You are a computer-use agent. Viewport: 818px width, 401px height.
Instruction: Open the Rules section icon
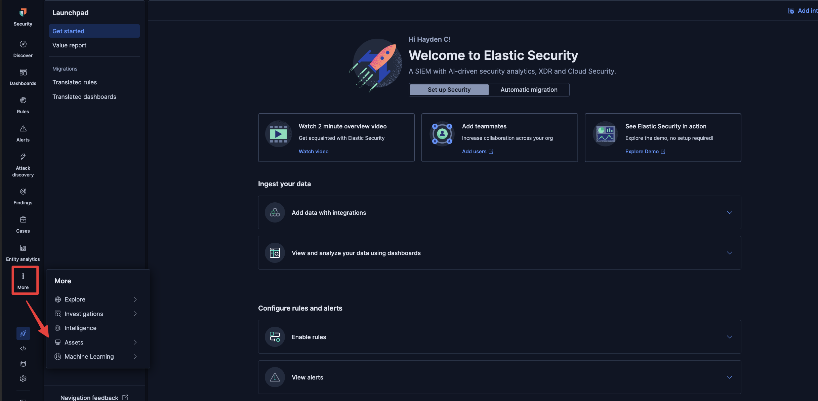(x=23, y=101)
